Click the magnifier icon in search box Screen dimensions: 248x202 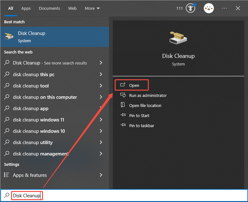7,195
